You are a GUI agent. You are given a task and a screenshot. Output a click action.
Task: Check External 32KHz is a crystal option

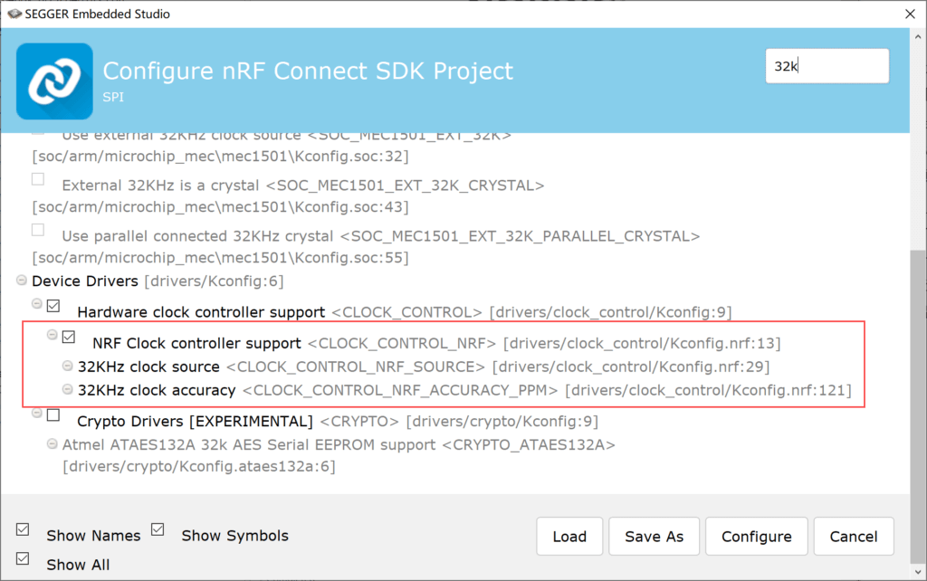pyautogui.click(x=38, y=179)
